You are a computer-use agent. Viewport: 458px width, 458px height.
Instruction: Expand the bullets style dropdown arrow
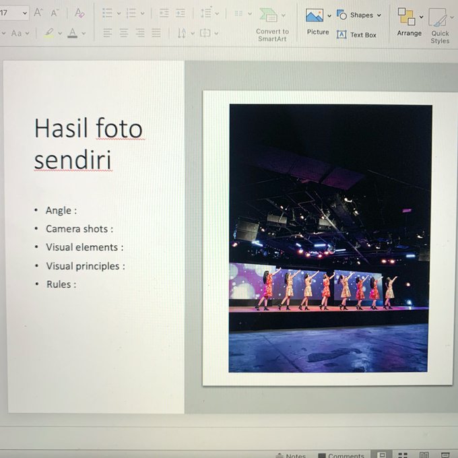click(x=119, y=13)
